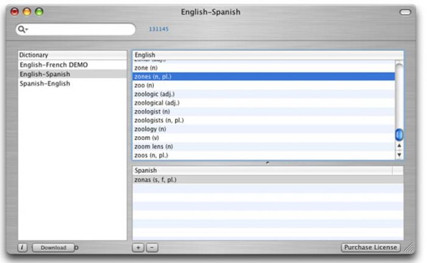Select the Spanish-English dictionary
Screen dimensions: 427x263
pos(45,84)
